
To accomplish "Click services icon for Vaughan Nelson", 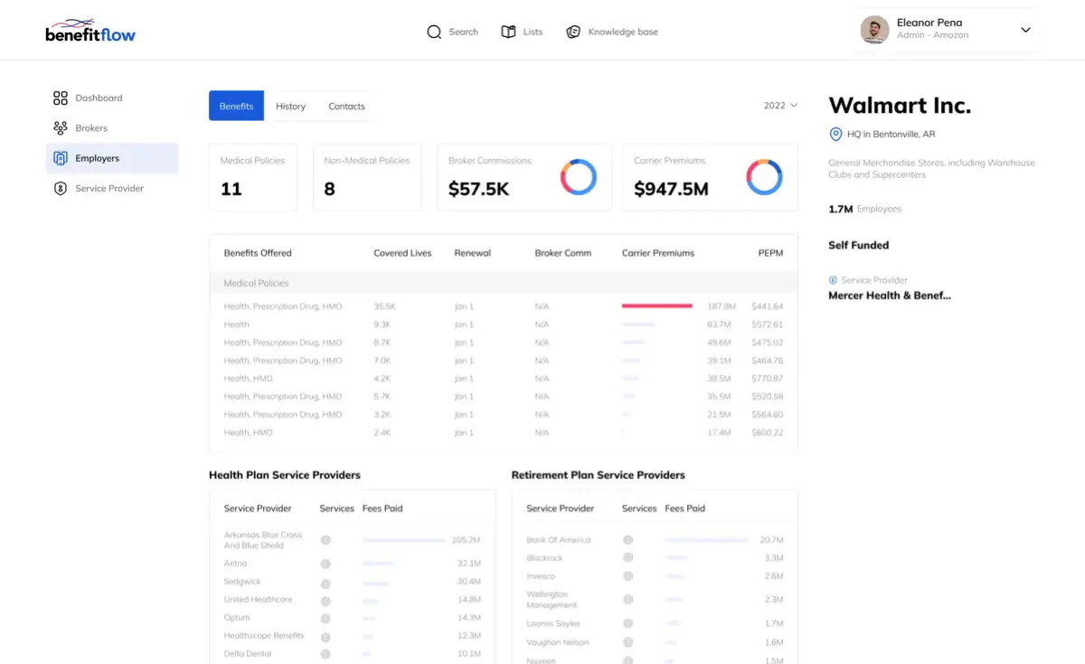I will (x=627, y=642).
